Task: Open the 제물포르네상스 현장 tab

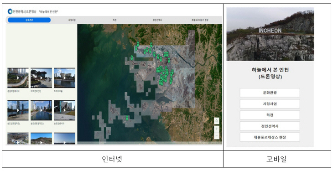Action: (200, 20)
